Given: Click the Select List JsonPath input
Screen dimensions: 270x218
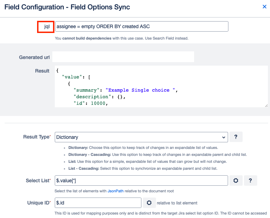Looking at the screenshot, I should click(141, 181).
